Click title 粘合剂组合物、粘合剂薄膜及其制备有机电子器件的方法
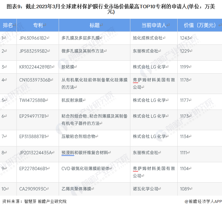The height and width of the screenshot is (208, 222). (95, 120)
